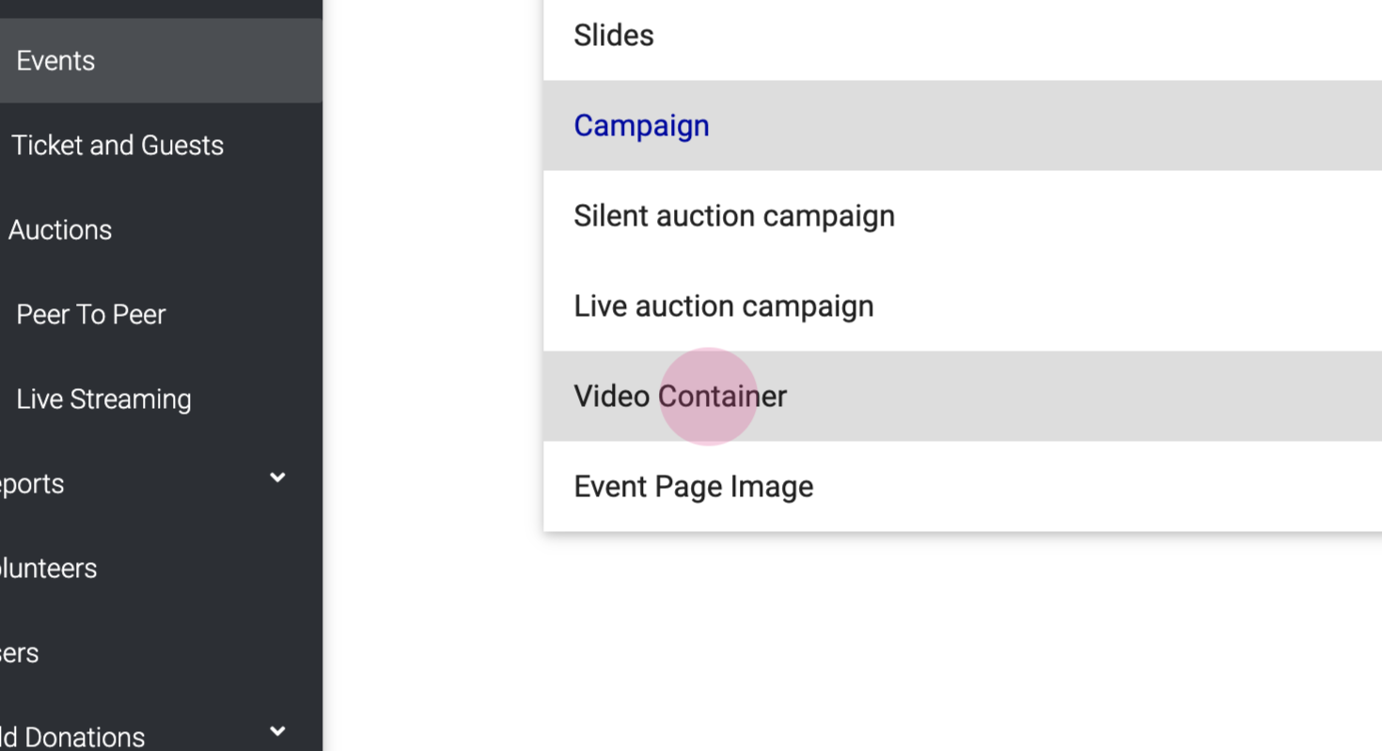Select the active Events menu item
The height and width of the screenshot is (751, 1382).
tap(55, 61)
